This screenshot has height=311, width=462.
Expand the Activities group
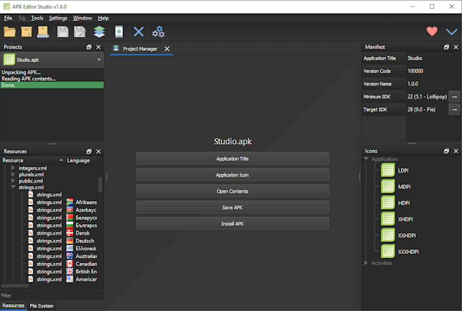click(366, 263)
